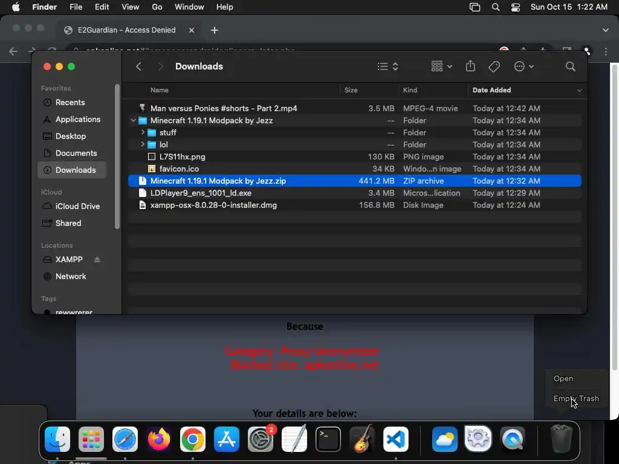Image resolution: width=619 pixels, height=464 pixels.
Task: Open TextEdit in the Dock
Action: (x=294, y=439)
